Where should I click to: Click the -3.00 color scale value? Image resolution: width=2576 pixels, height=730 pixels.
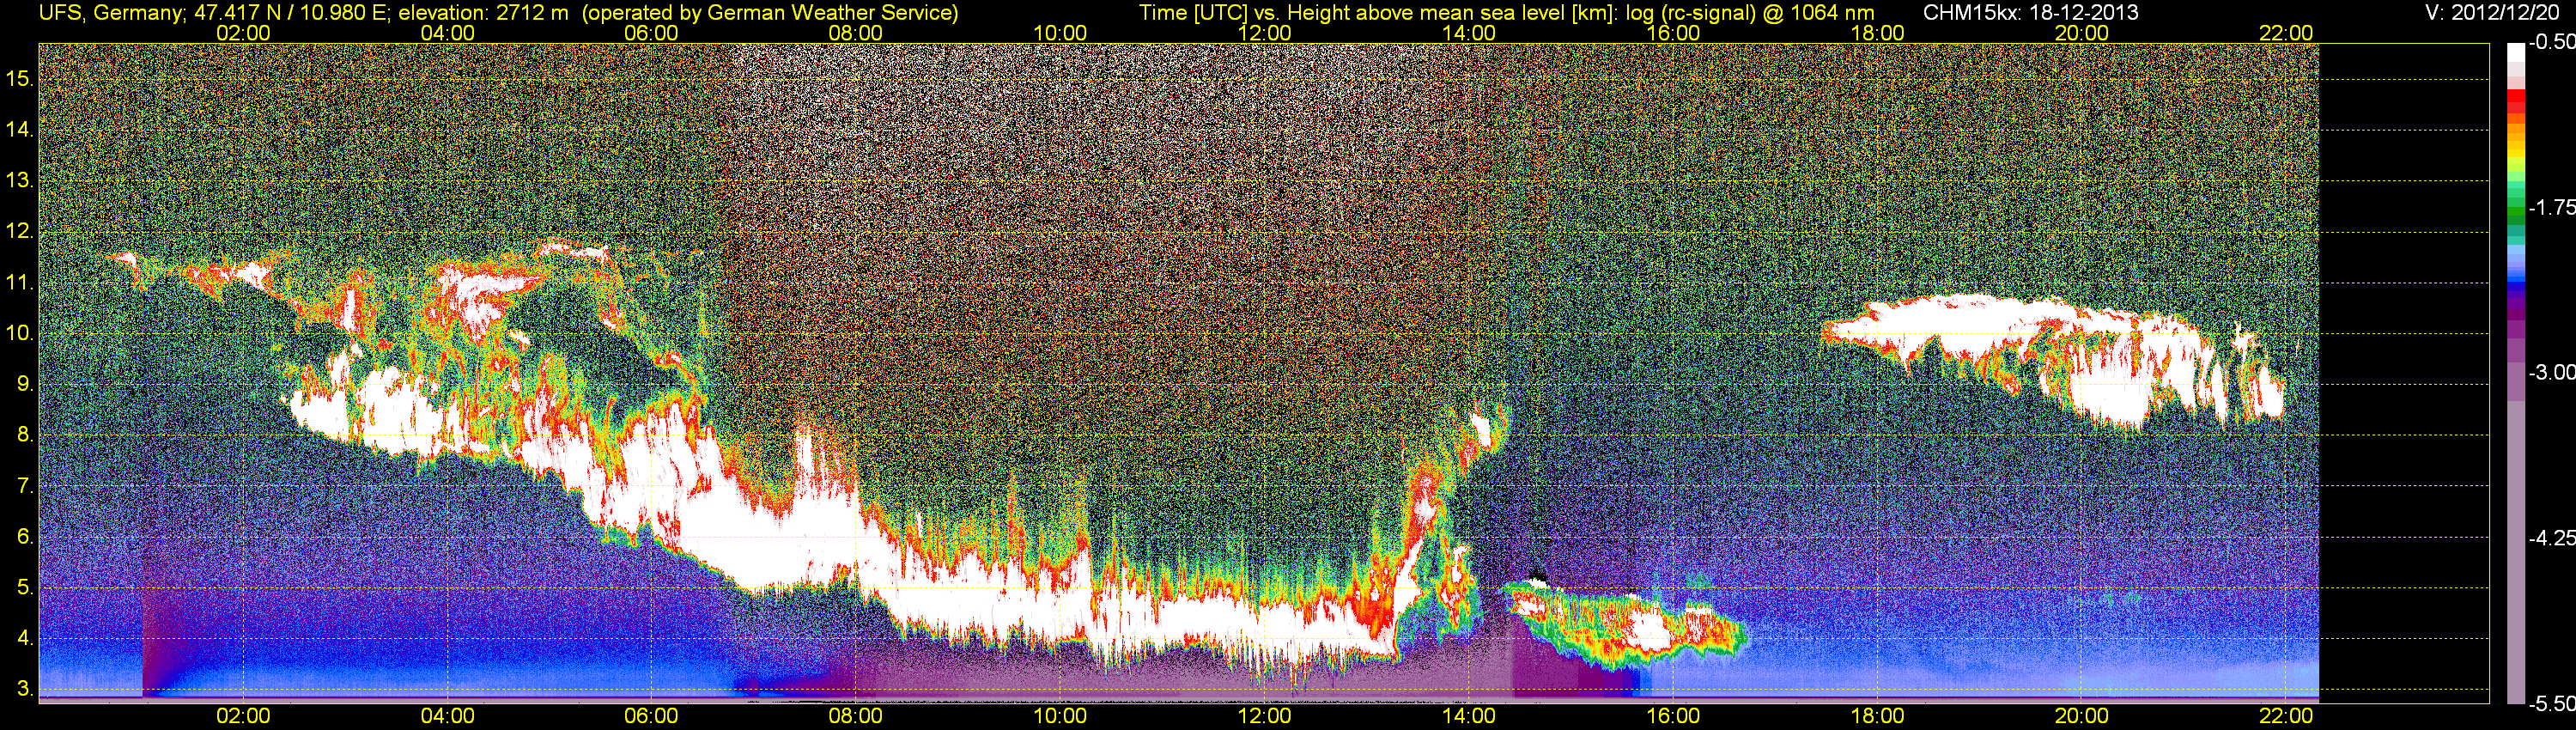2551,373
